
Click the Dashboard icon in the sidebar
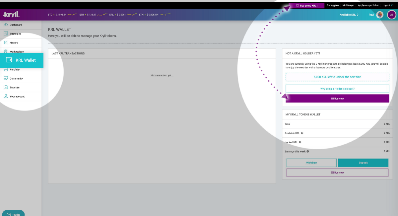point(6,25)
